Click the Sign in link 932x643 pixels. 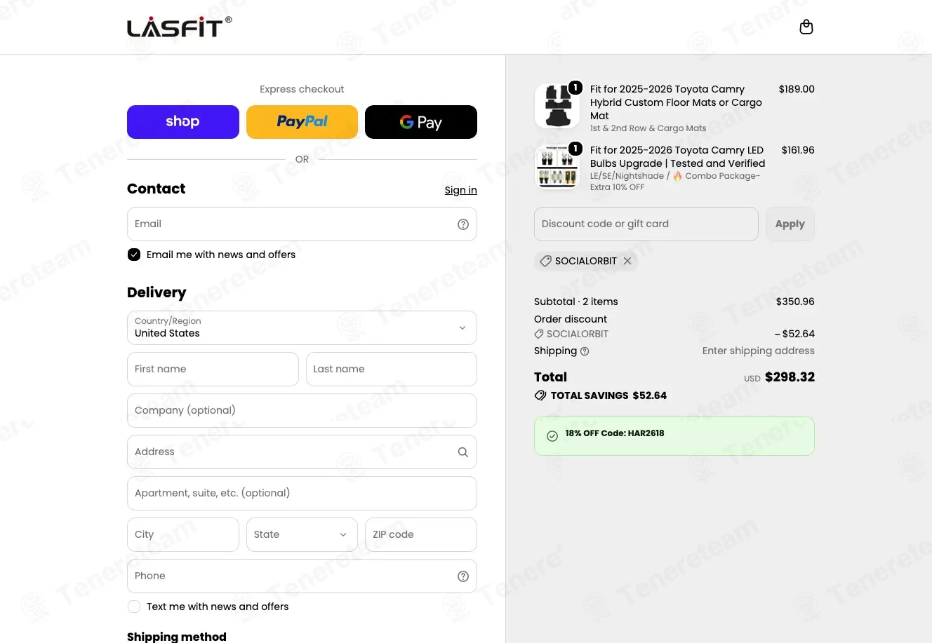460,190
